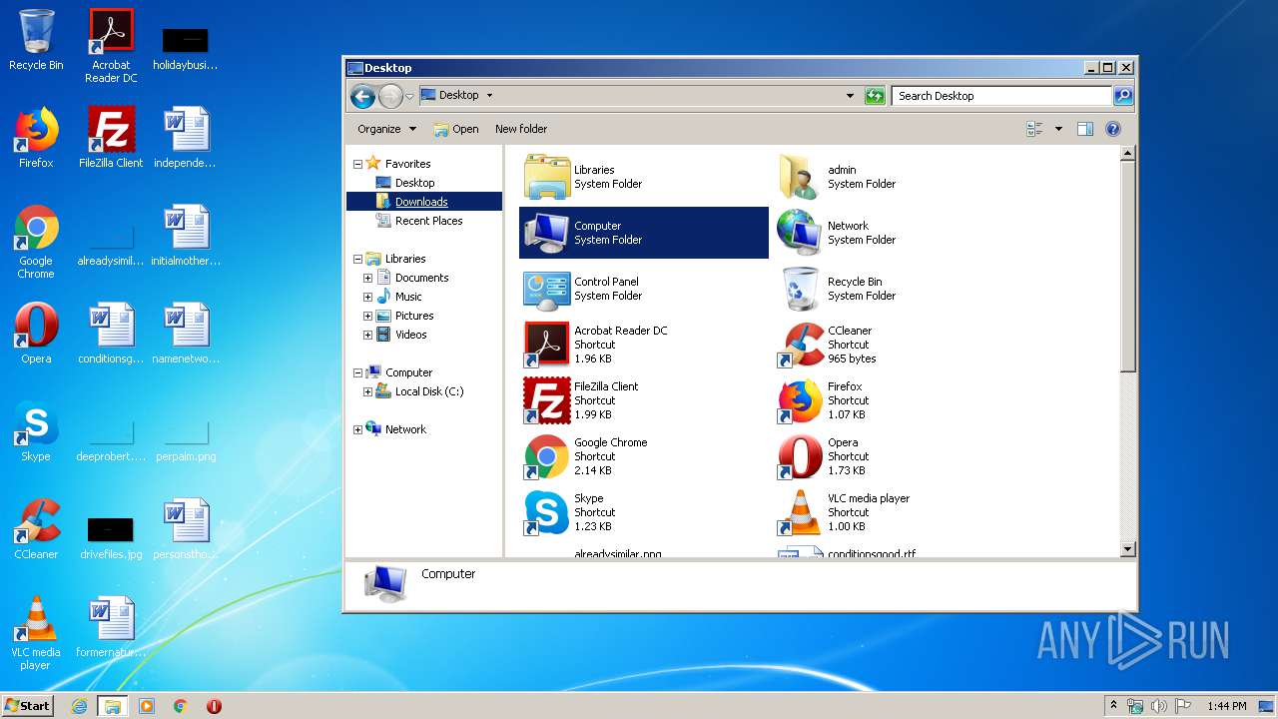This screenshot has width=1278, height=719.
Task: Expand the Local Disk (C:) node
Action: click(367, 391)
